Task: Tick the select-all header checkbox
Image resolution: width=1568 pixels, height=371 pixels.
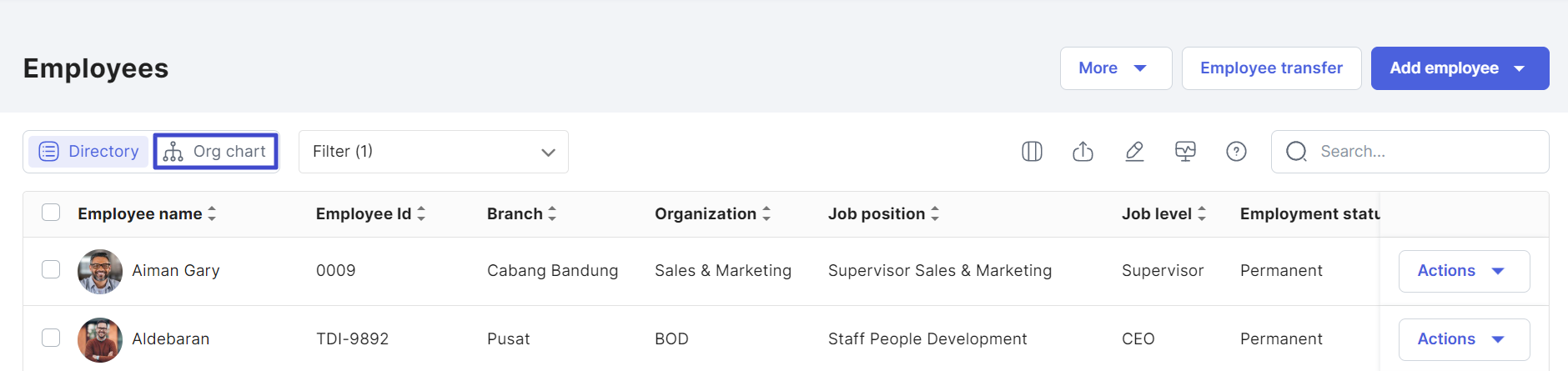Action: tap(51, 213)
